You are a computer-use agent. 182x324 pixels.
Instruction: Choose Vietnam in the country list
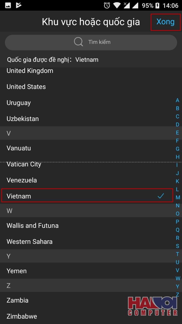[87, 196]
